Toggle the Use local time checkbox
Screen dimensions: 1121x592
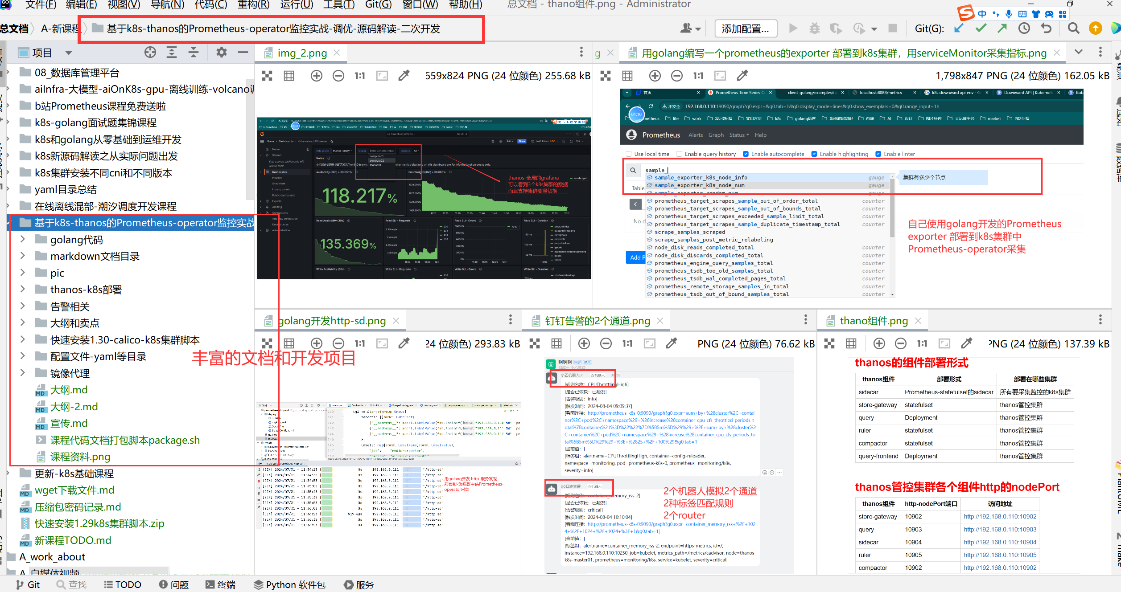point(629,154)
